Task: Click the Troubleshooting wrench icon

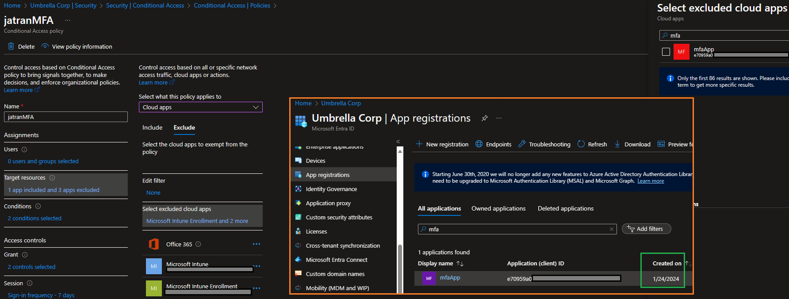Action: tap(522, 144)
